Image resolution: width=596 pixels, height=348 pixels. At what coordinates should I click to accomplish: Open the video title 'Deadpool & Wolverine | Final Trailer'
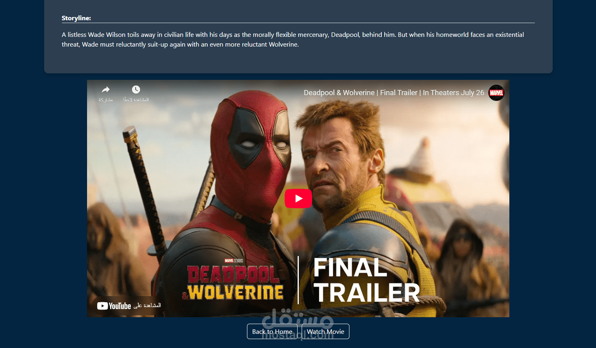coord(394,93)
